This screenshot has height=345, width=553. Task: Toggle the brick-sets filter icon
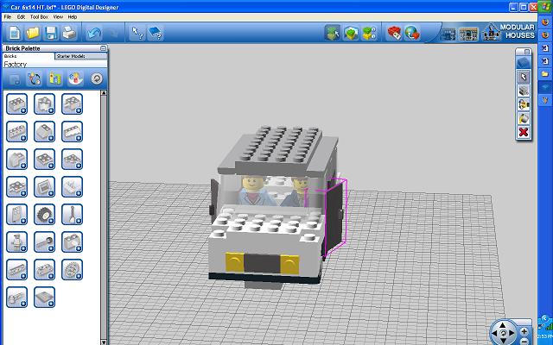pyautogui.click(x=55, y=78)
